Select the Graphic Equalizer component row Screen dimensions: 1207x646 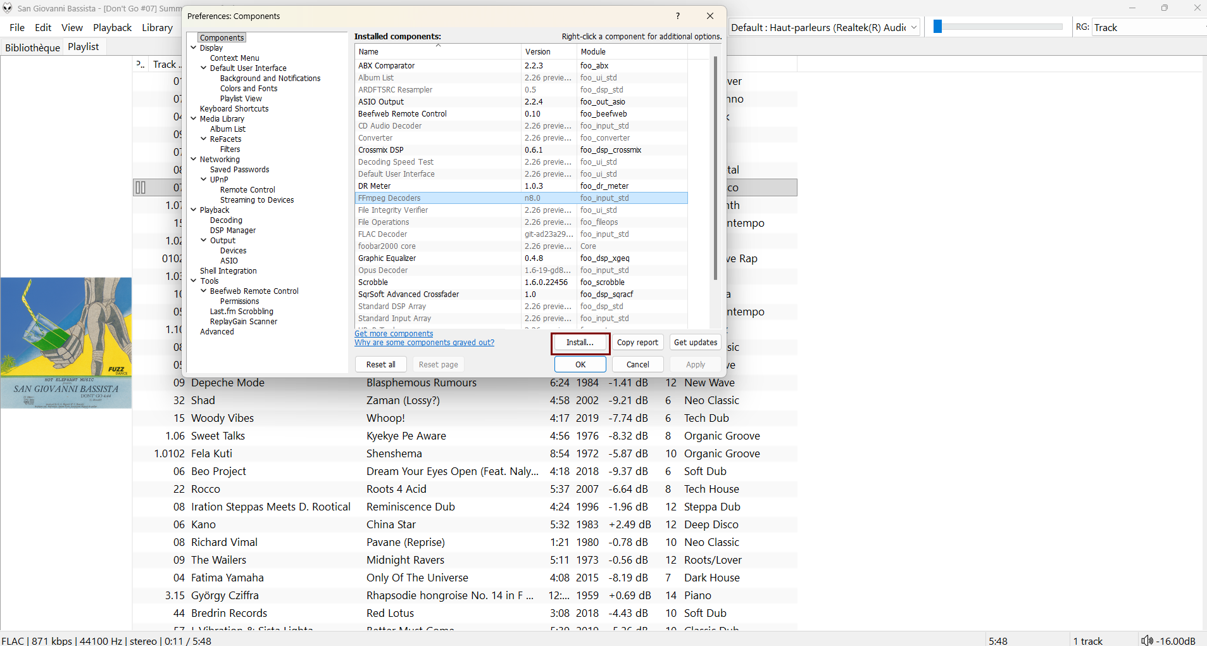tap(522, 258)
